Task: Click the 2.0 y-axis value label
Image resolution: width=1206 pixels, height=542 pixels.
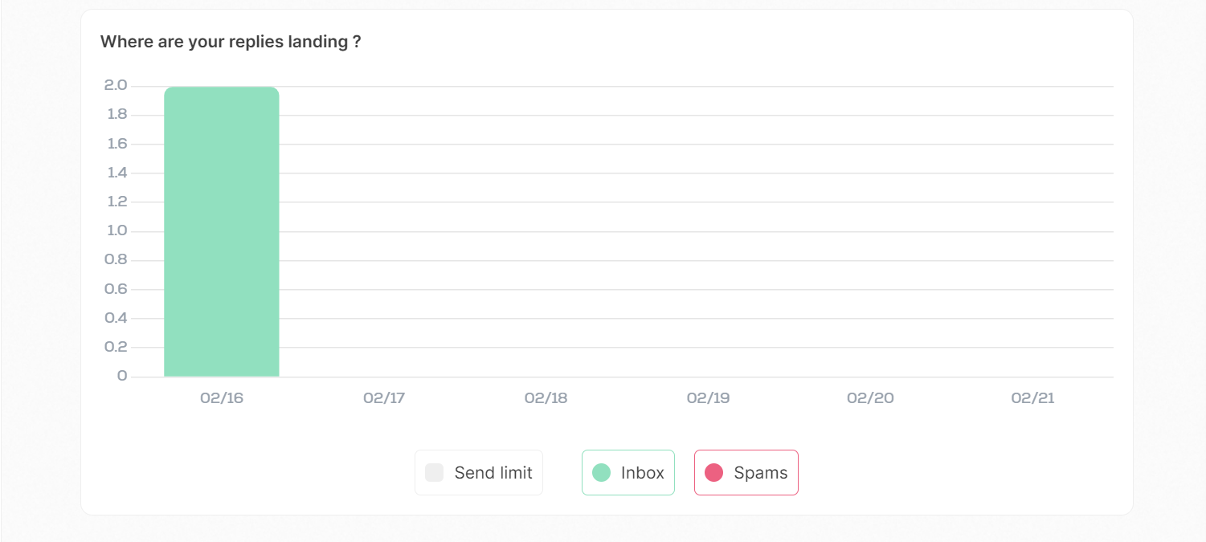Action: (x=117, y=86)
